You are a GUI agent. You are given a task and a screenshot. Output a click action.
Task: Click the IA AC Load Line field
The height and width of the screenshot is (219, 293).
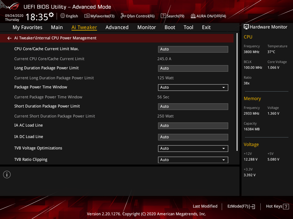click(x=193, y=126)
